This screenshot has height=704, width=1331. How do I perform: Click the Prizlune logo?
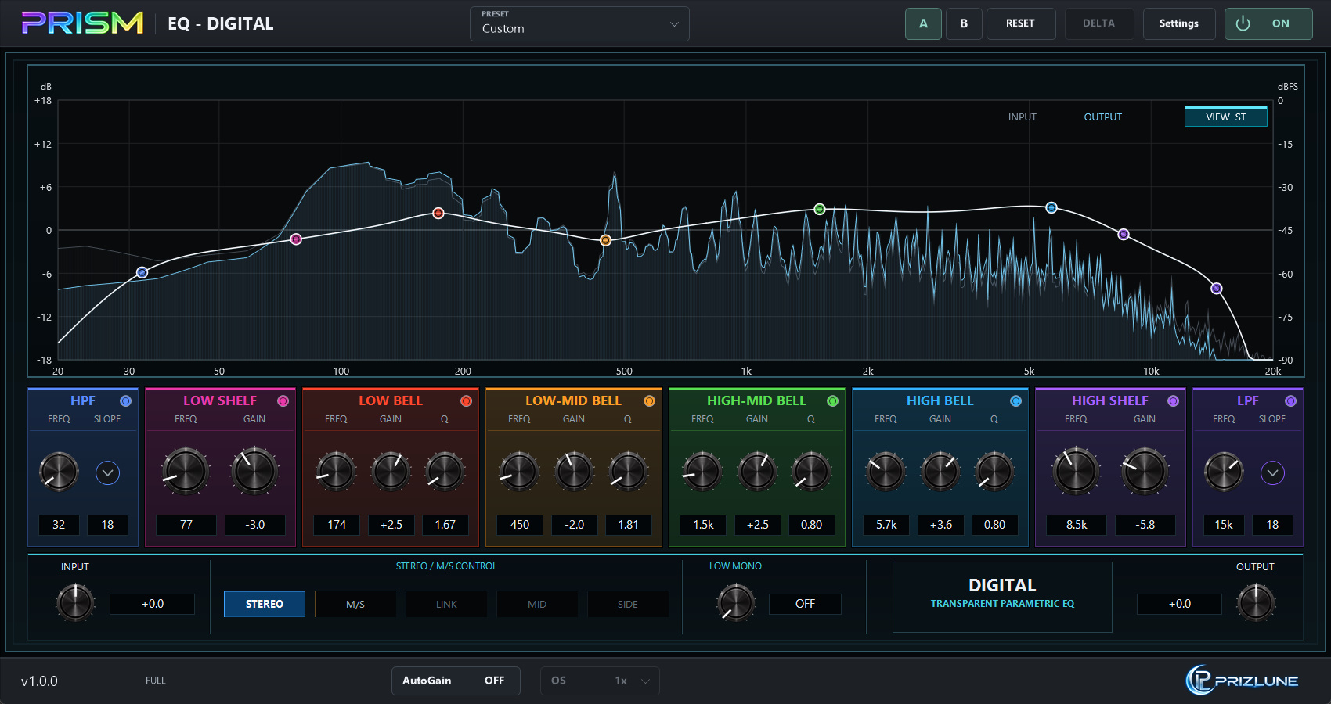click(x=1243, y=680)
